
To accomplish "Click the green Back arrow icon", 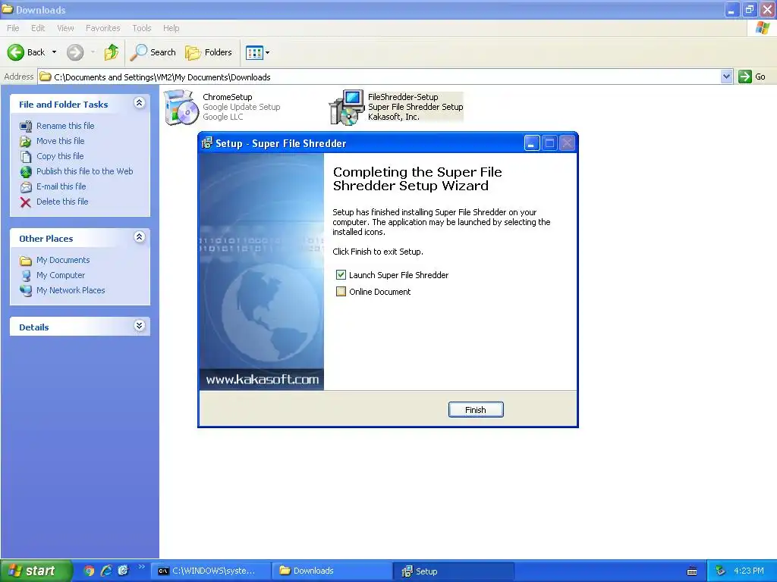I will 15,52.
